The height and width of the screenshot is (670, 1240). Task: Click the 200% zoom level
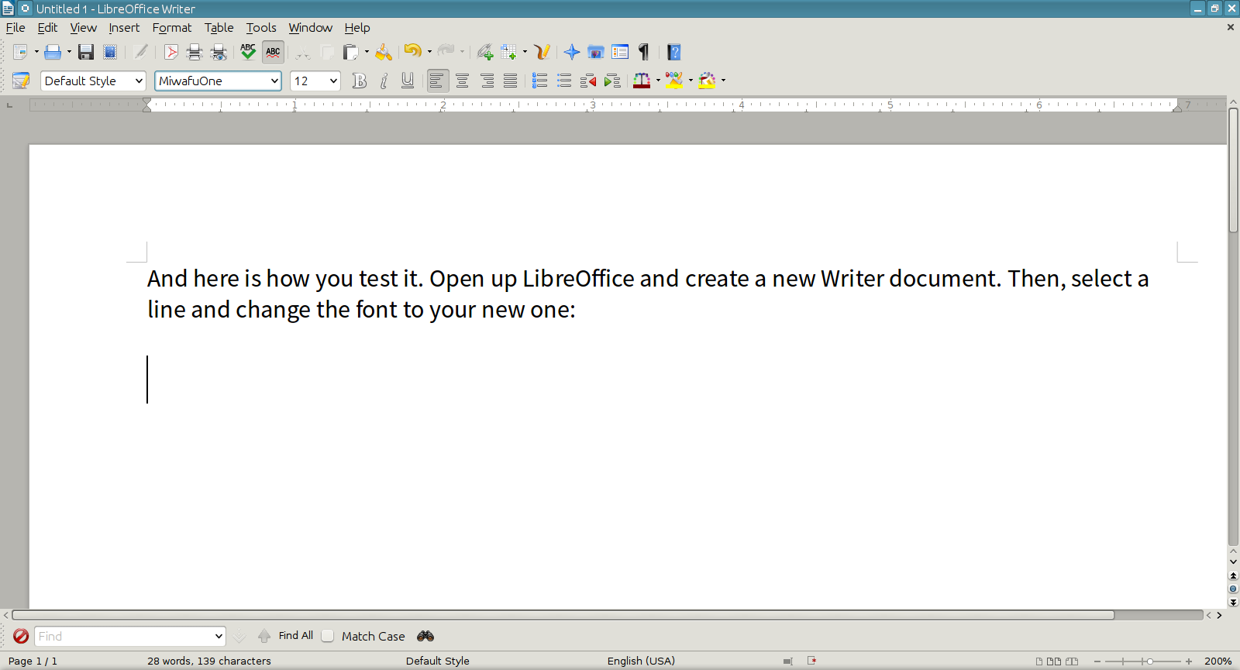click(x=1218, y=661)
